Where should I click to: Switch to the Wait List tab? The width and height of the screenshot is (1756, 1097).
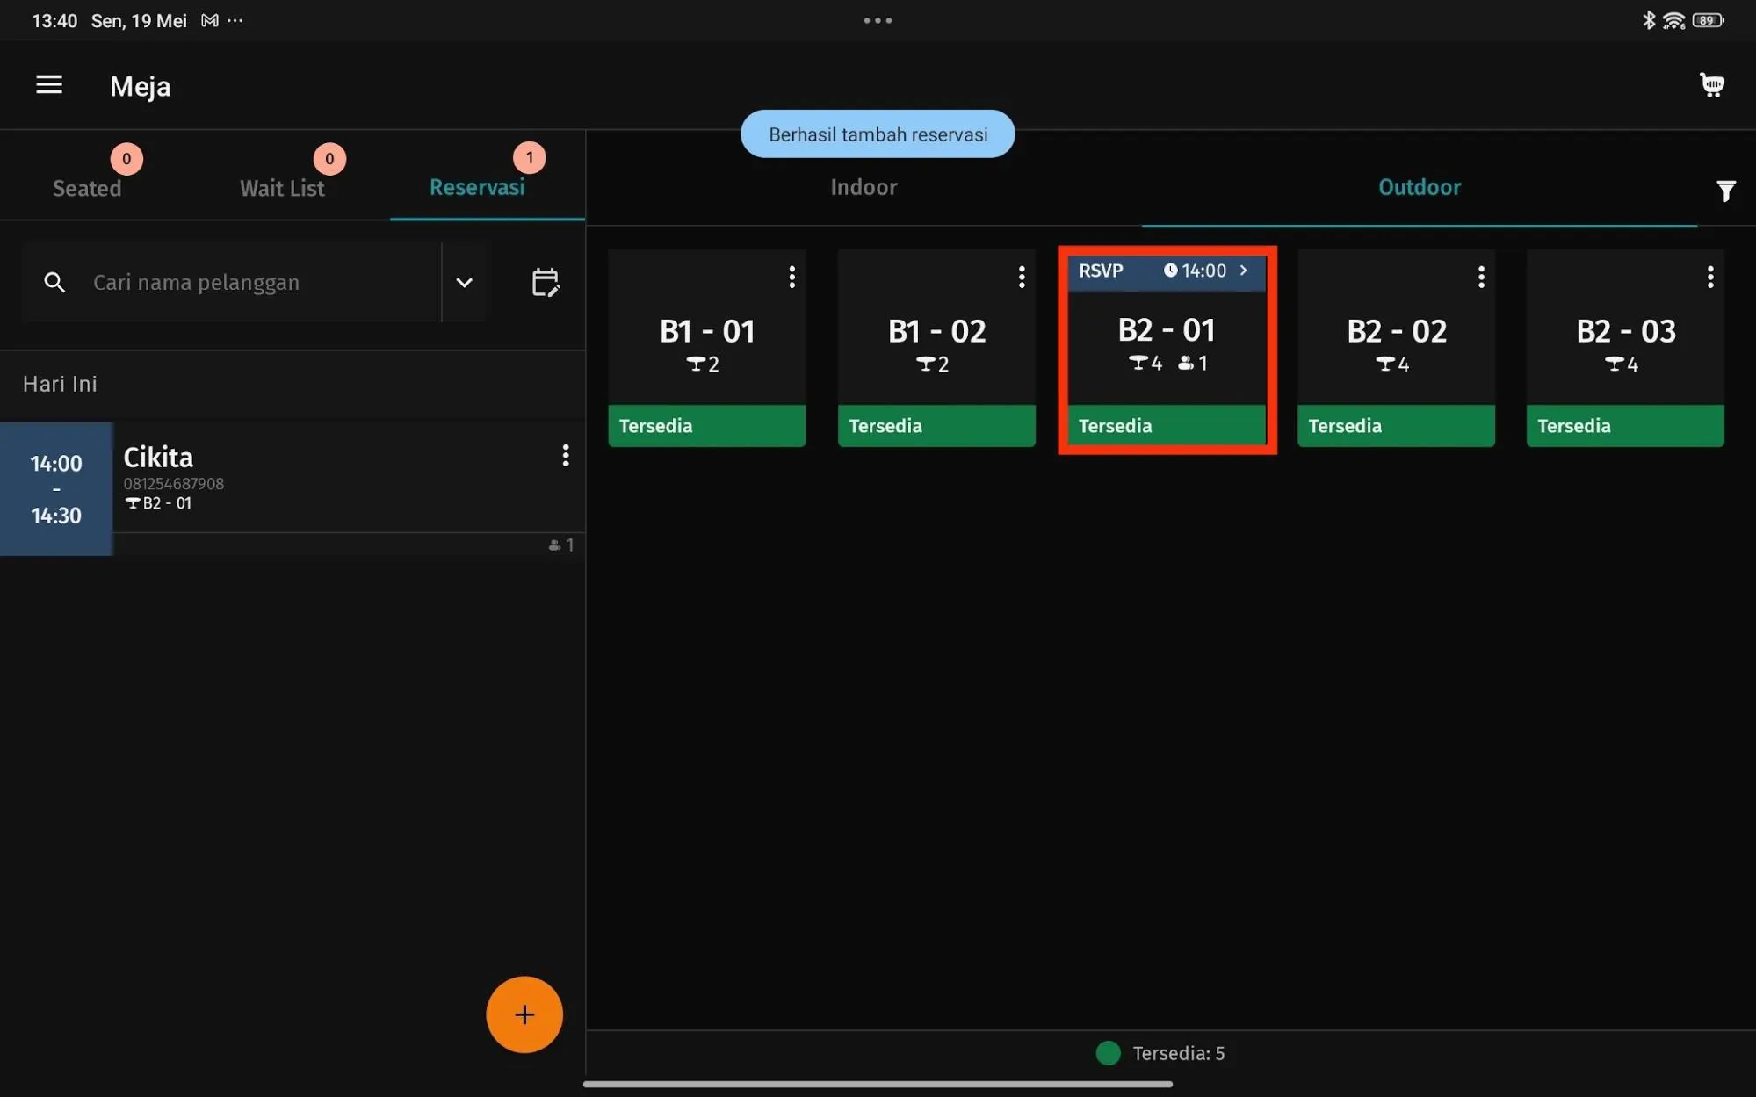[282, 188]
